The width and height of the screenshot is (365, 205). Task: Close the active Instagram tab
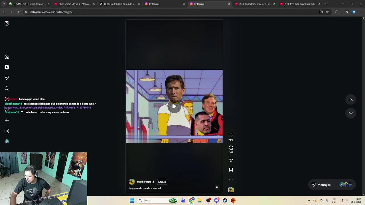click(229, 4)
